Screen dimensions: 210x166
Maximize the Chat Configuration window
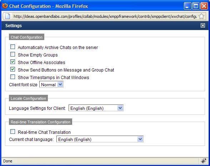pos(196,6)
